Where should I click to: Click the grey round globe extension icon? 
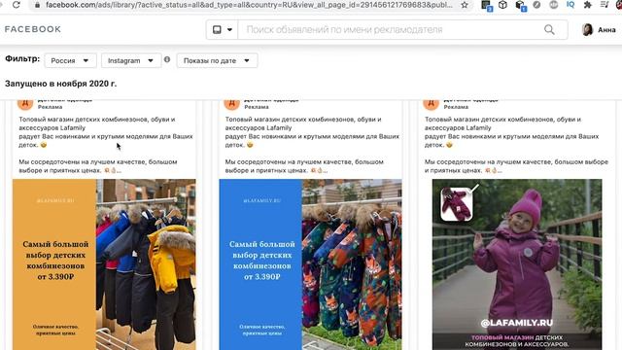tap(554, 5)
